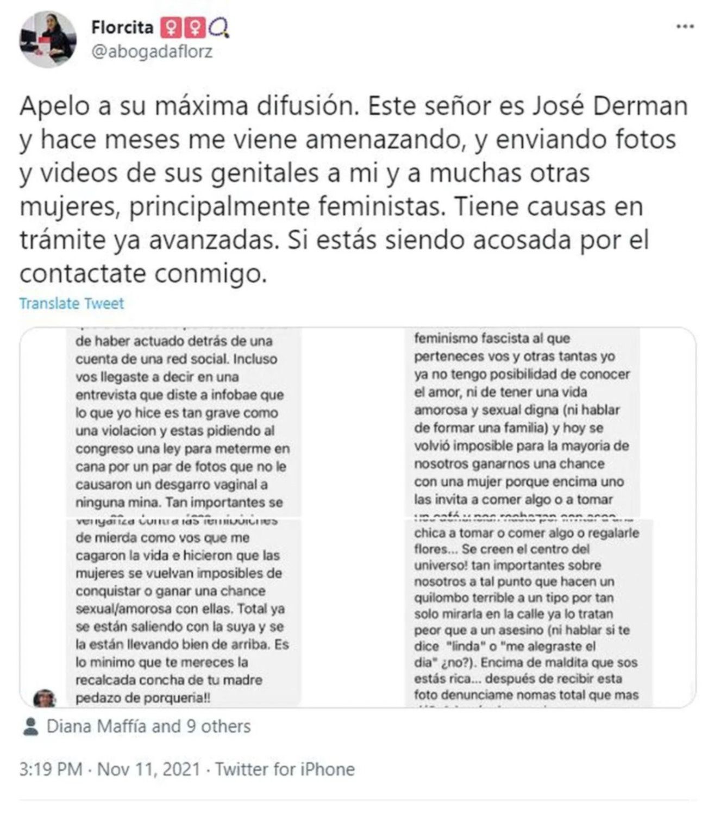Click the 3:19 PM timestamp
Screen dimensions: 720x815
point(51,769)
